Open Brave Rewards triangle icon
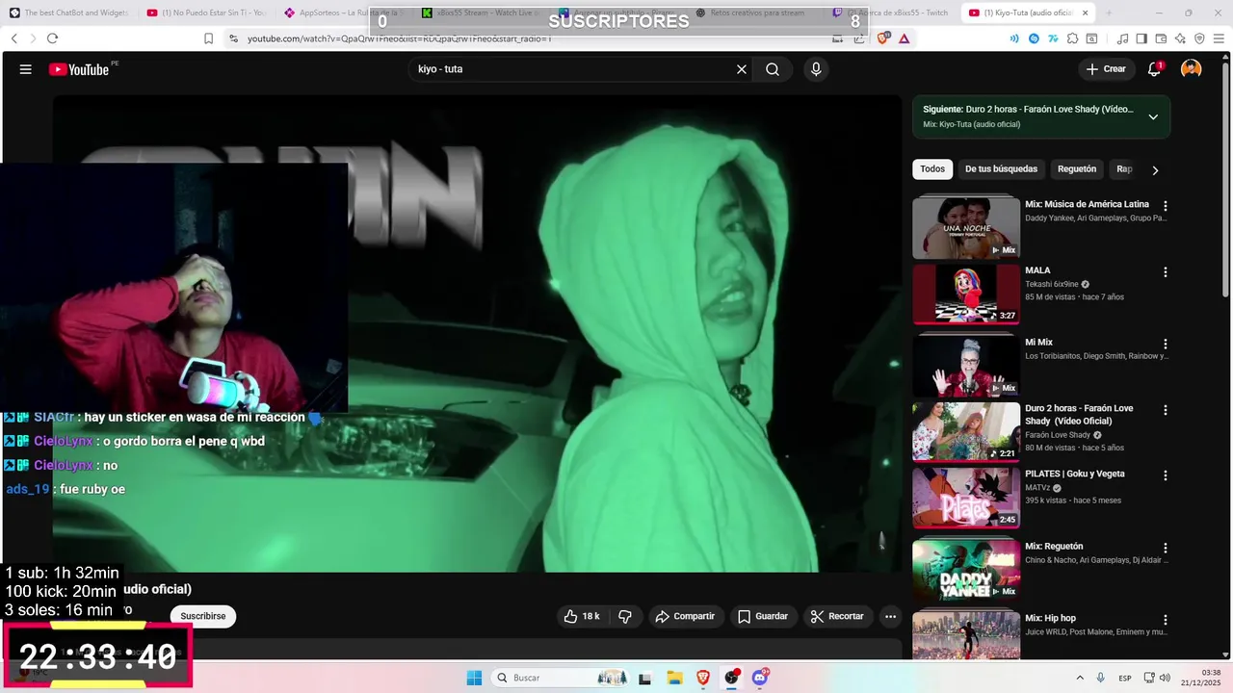This screenshot has width=1233, height=693. pos(904,38)
